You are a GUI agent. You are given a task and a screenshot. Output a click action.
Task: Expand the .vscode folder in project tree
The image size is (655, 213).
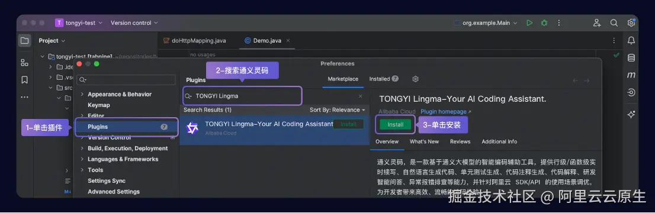50,78
